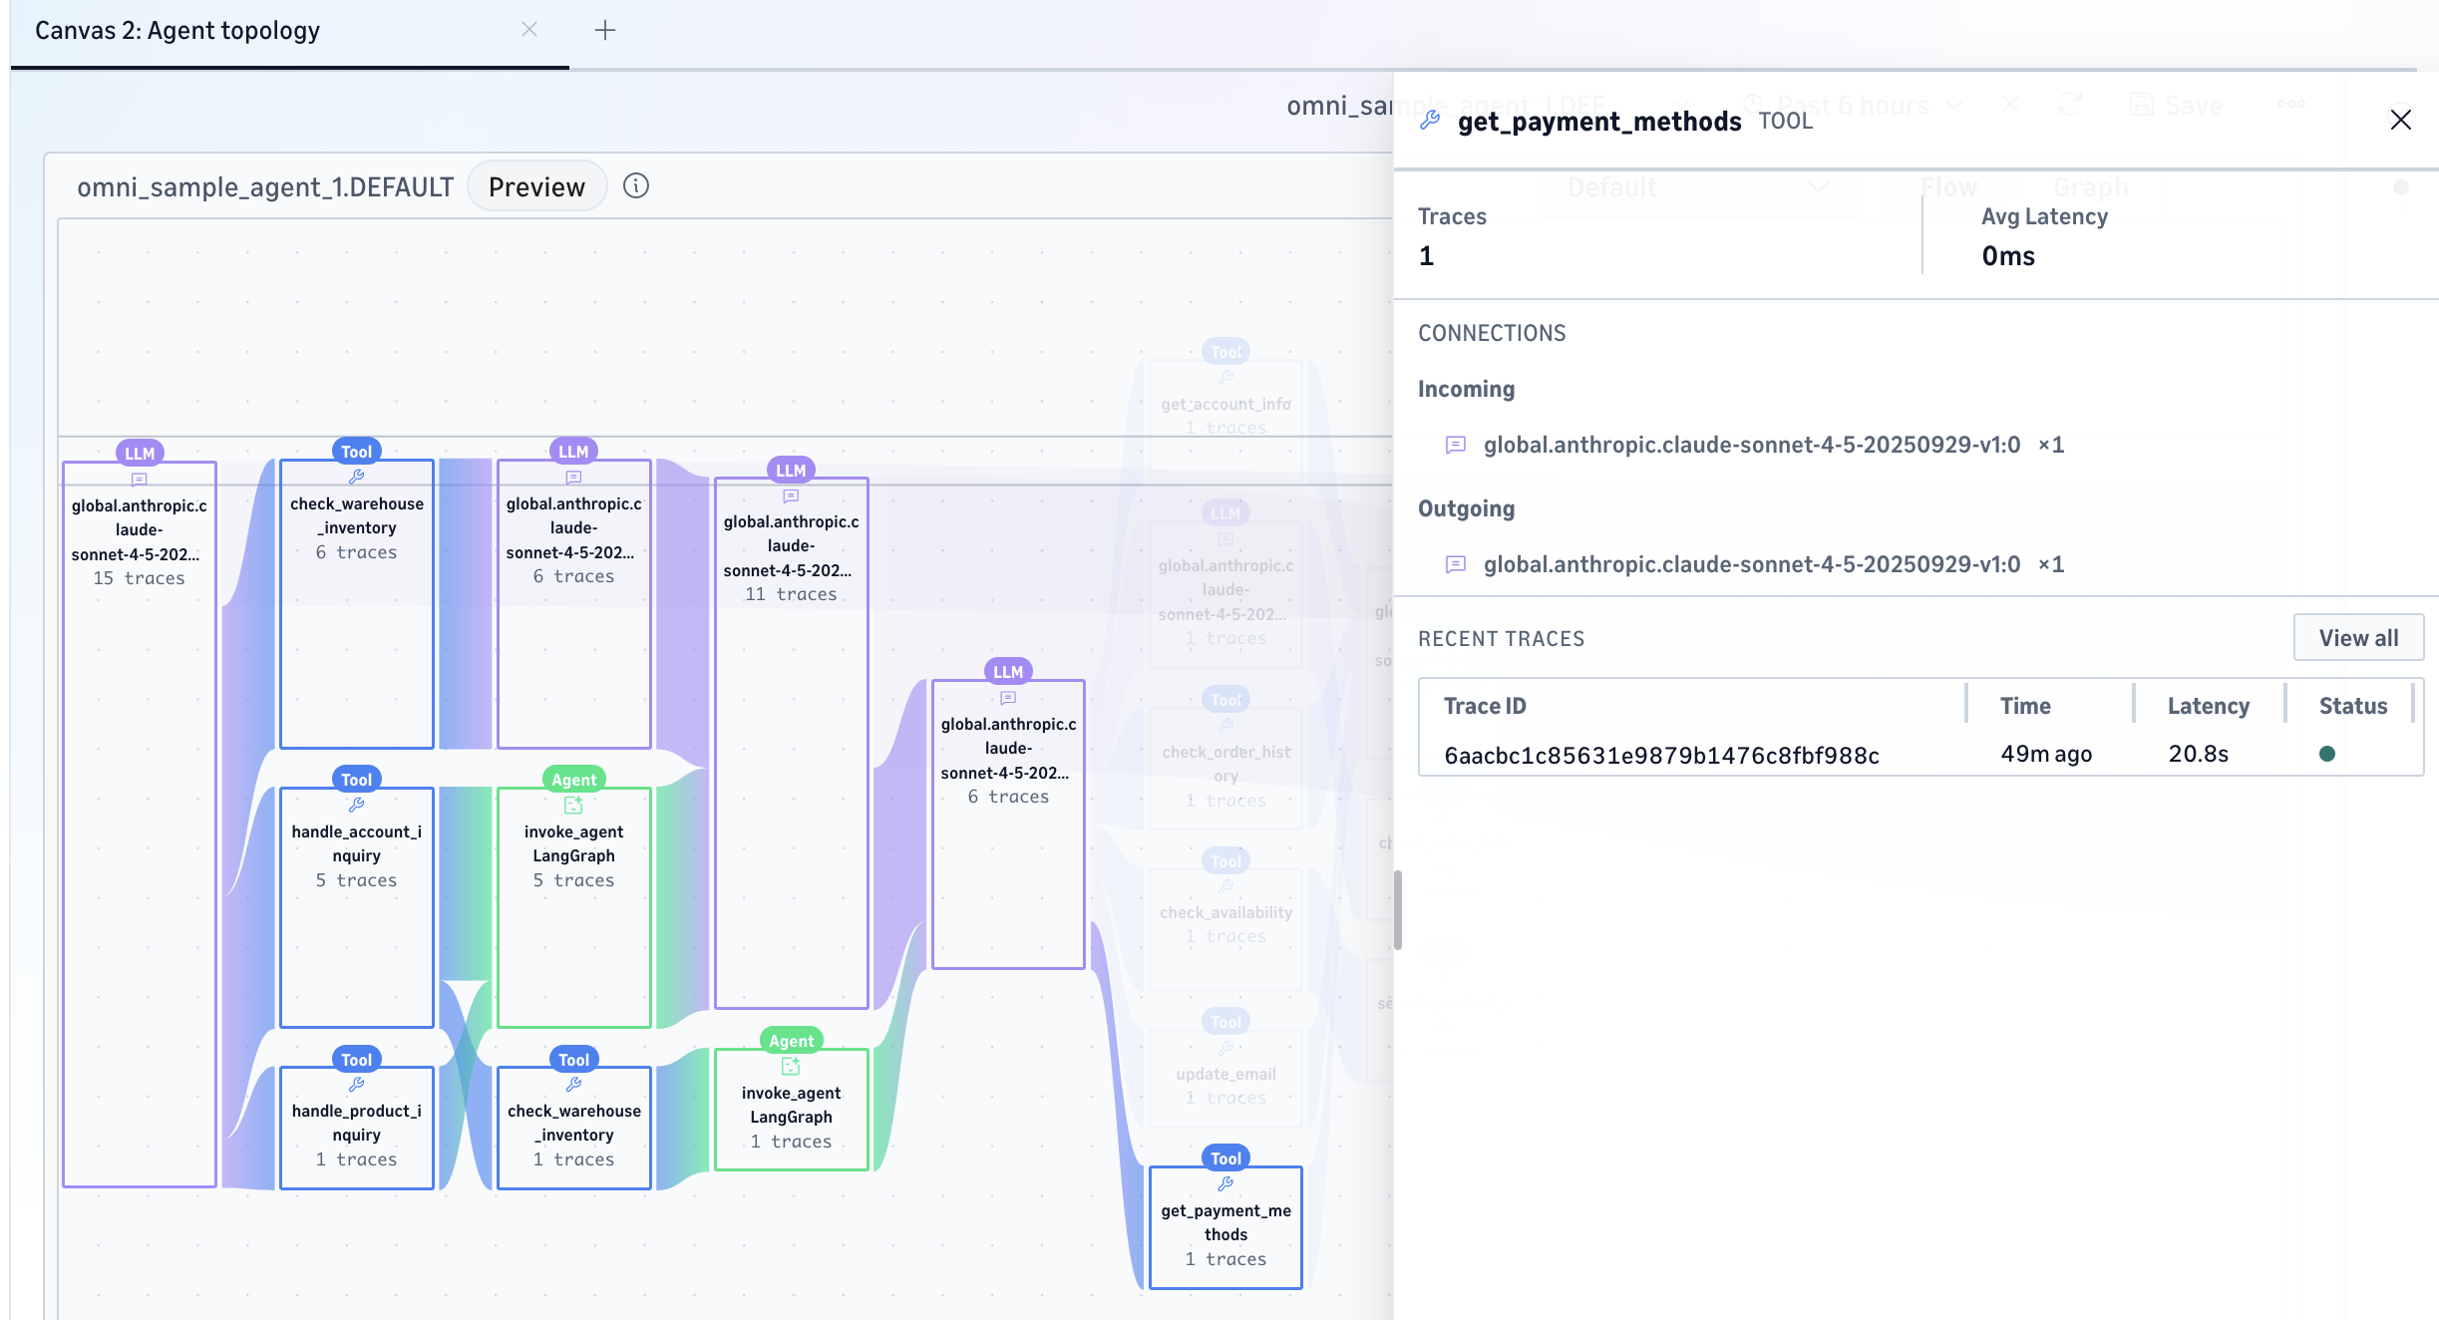Viewport: 2439px width, 1320px height.
Task: Click the agent icon in 1-trace invoke_agent node
Action: click(791, 1067)
